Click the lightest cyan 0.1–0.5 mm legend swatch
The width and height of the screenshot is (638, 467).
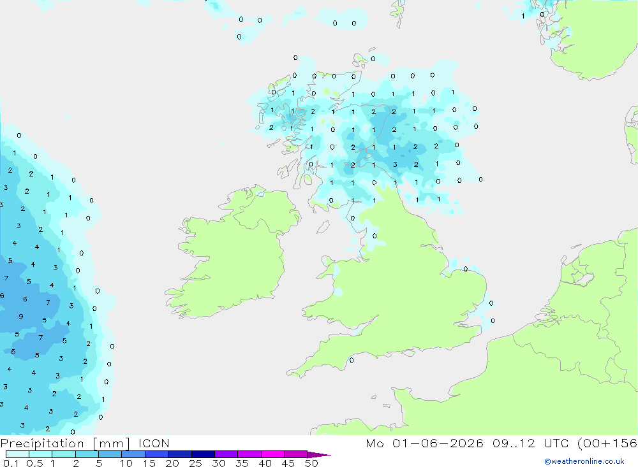17,454
